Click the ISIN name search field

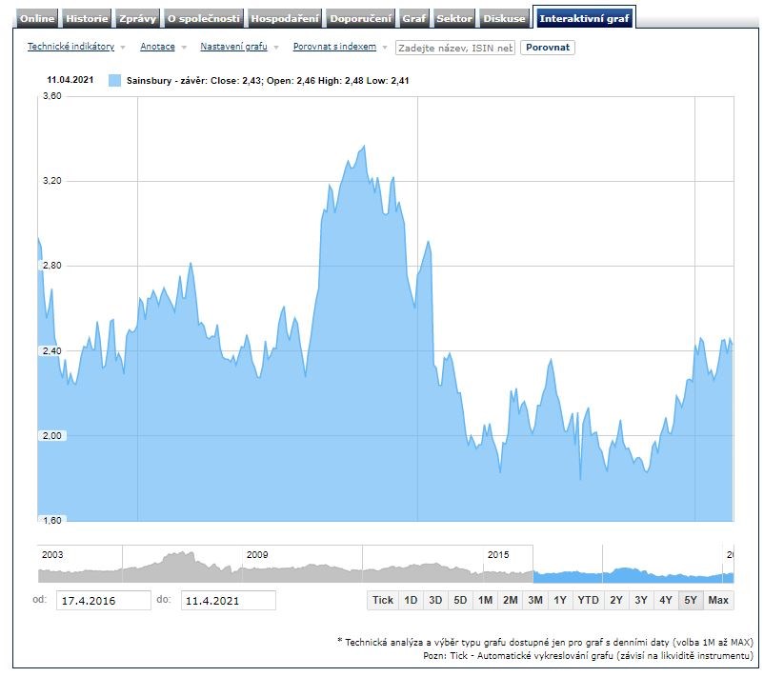click(x=455, y=48)
